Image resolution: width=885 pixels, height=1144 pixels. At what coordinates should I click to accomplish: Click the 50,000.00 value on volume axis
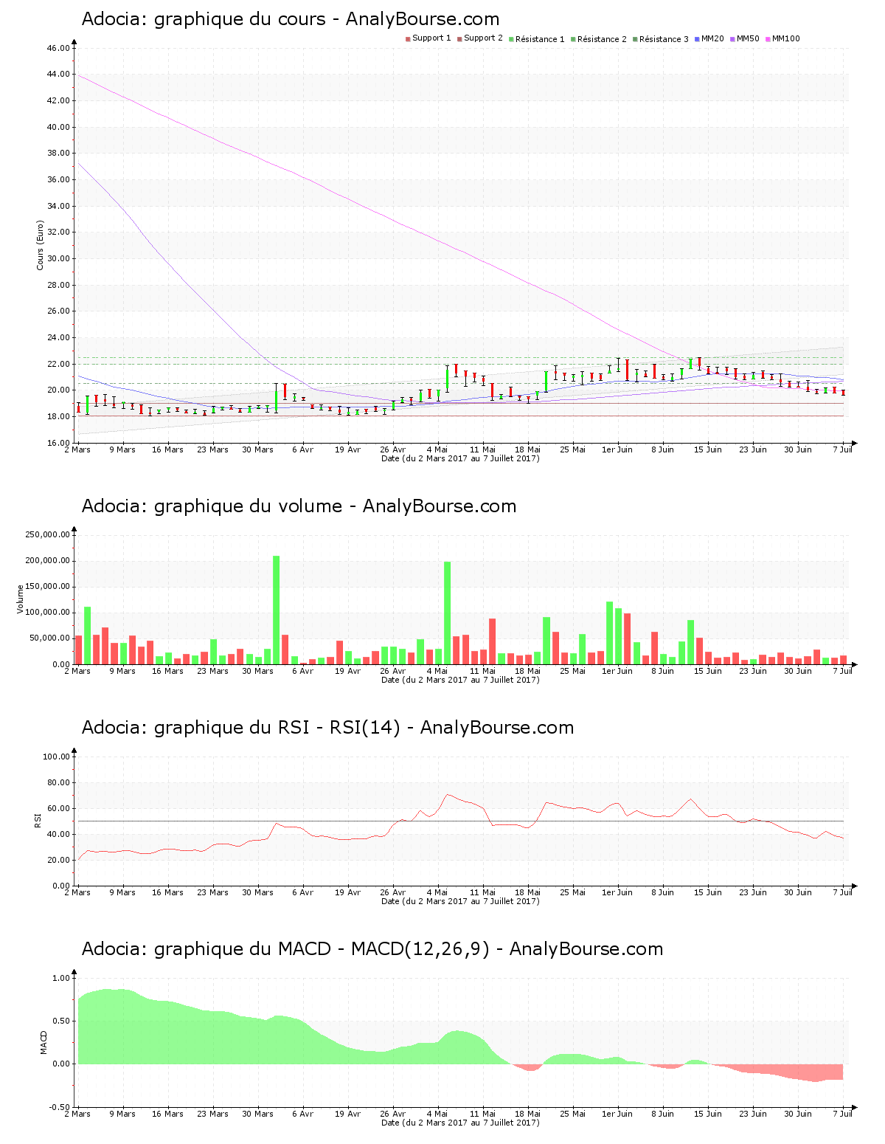point(50,638)
